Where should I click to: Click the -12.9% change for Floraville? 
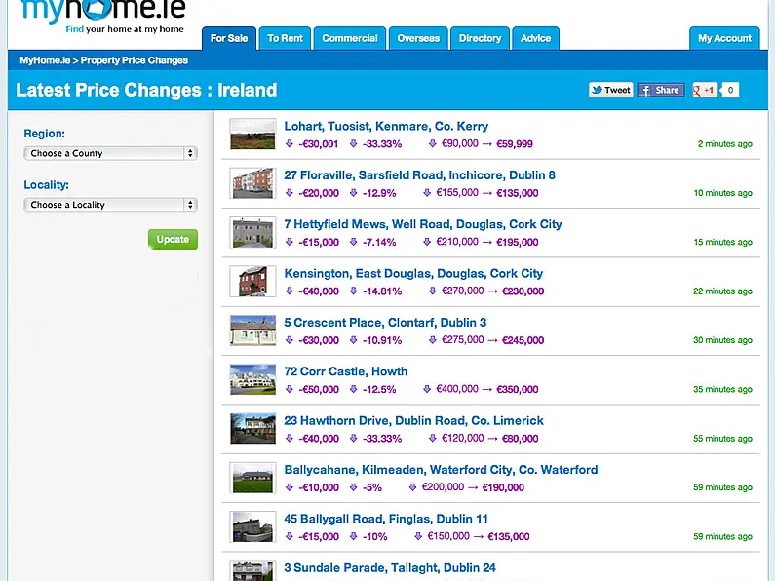click(x=379, y=193)
